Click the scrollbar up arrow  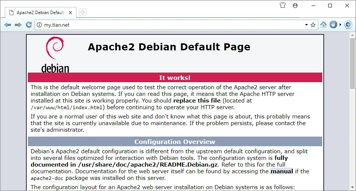tap(352, 34)
